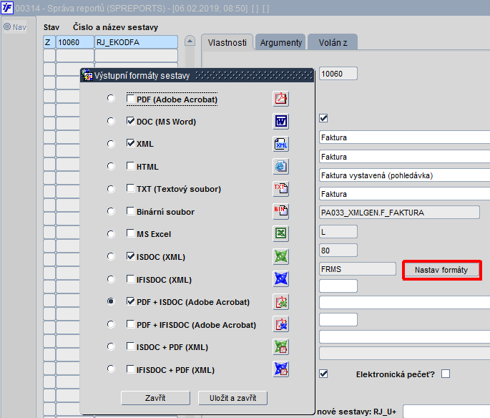The width and height of the screenshot is (490, 418).
Task: Select default radio for IFISDOC + PDF (XML)
Action: (111, 369)
